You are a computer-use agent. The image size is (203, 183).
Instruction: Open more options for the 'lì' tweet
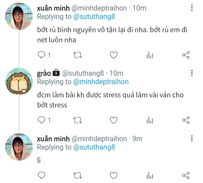coord(192,139)
